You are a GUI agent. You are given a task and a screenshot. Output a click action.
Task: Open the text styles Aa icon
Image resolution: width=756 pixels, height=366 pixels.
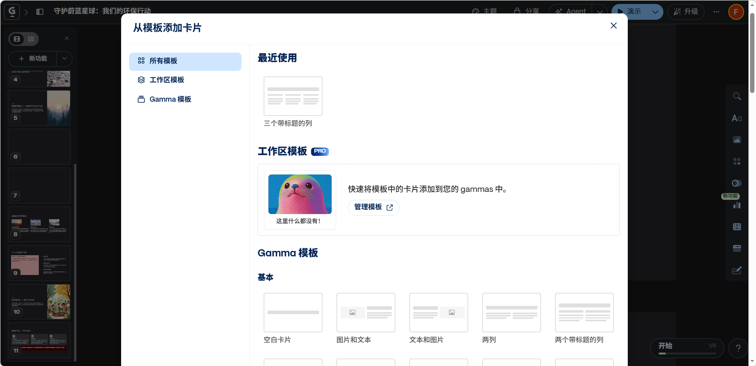[x=737, y=118]
